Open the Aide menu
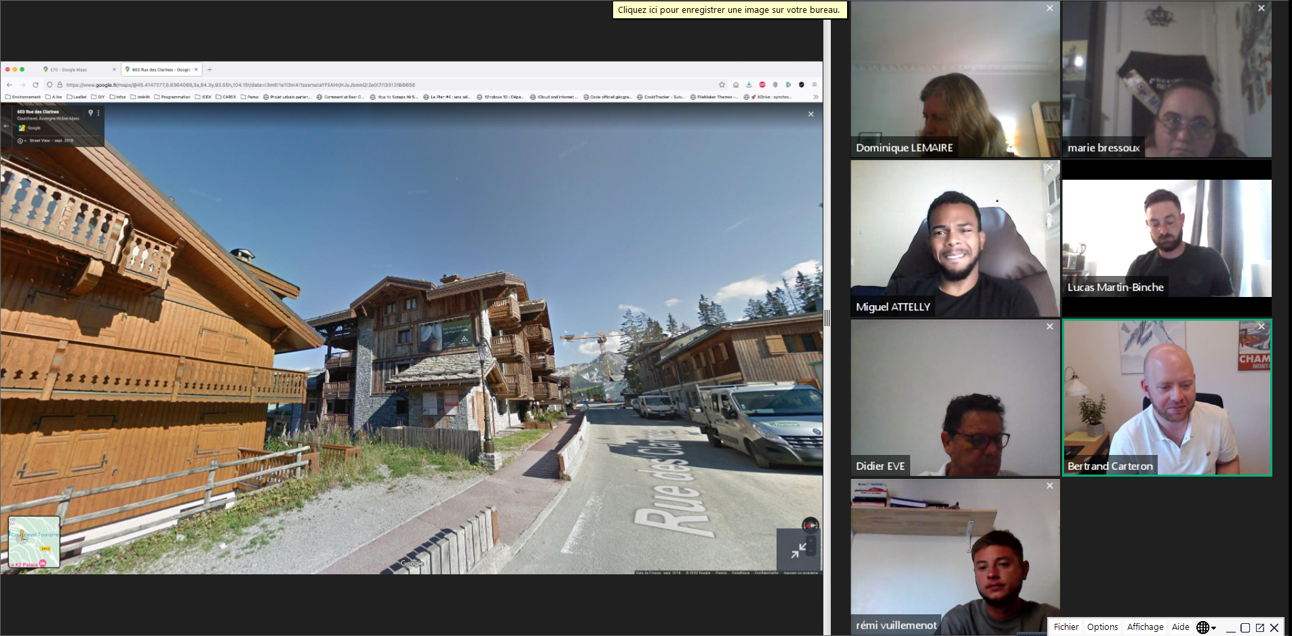The height and width of the screenshot is (636, 1292). pos(1181,627)
